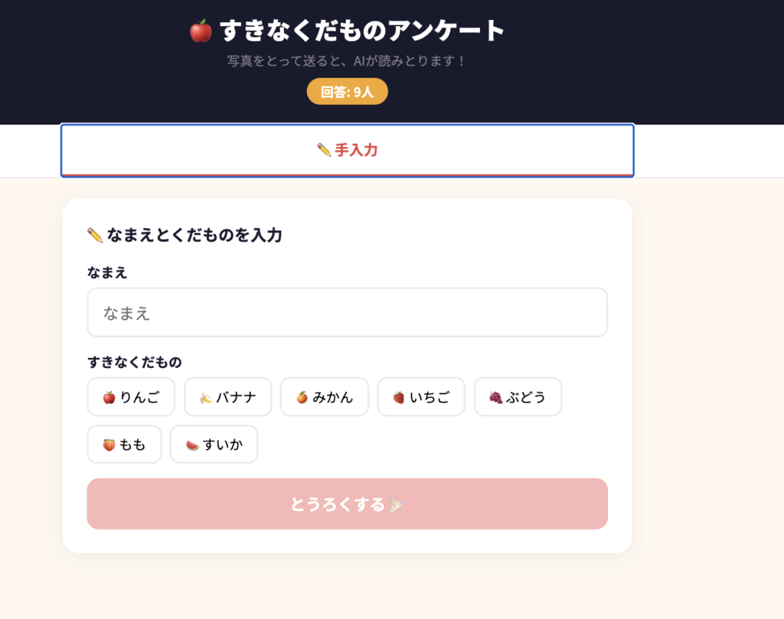
Task: Click the 回答: 9人 response count badge
Action: coord(347,92)
